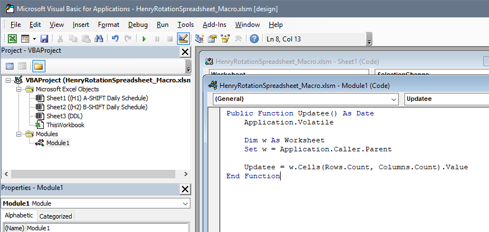Open the Debug menu
This screenshot has width=489, height=232.
click(x=138, y=25)
